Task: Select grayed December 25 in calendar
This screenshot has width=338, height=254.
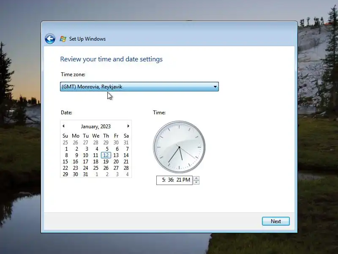Action: 65,143
